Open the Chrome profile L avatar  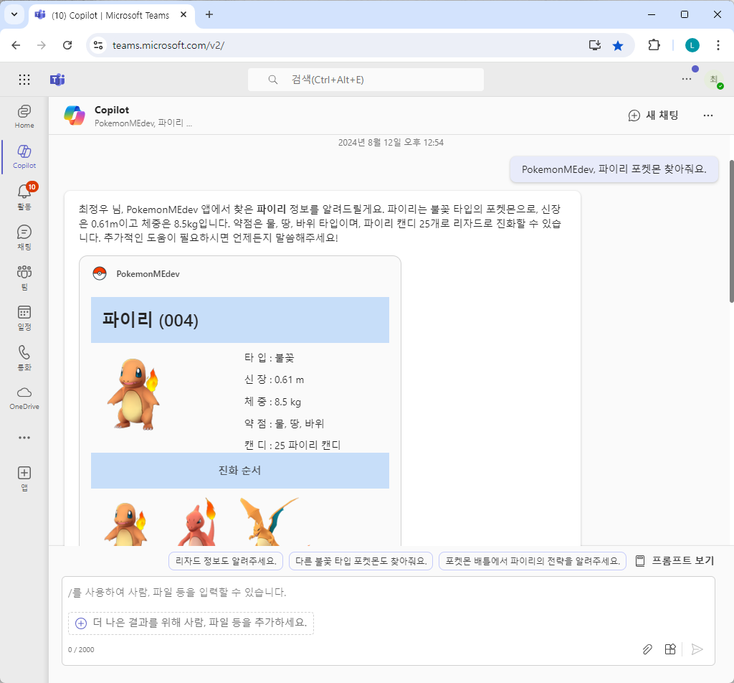point(692,45)
